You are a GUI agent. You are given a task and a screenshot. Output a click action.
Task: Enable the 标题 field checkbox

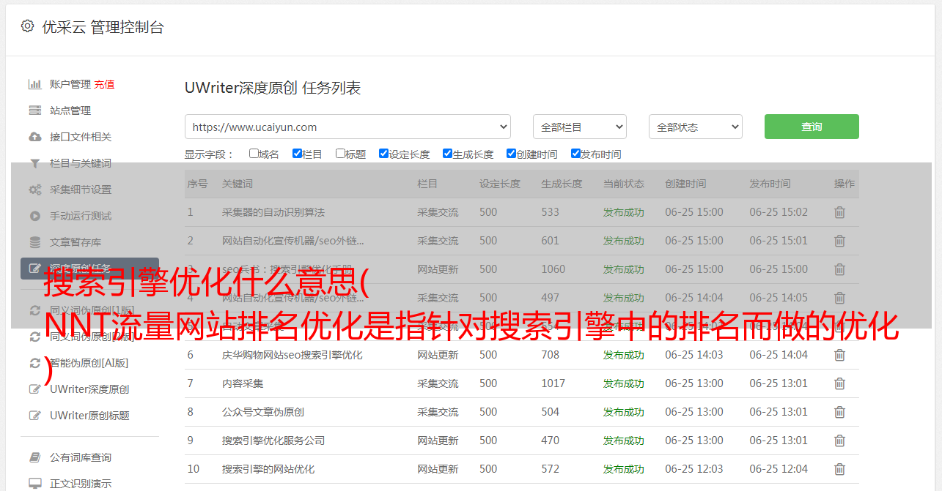(x=340, y=154)
